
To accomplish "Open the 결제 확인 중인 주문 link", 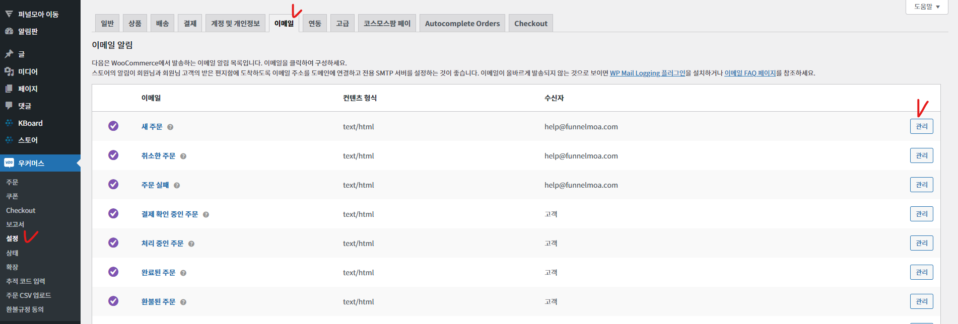I will coord(170,214).
